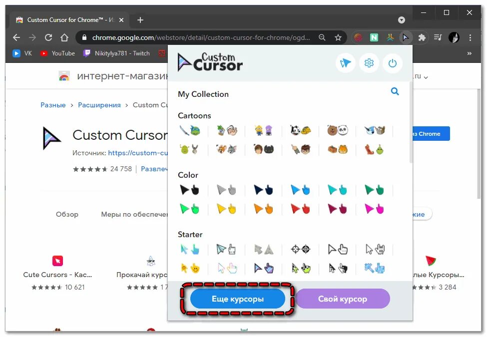Open the Chrome extensions puzzle icon

422,37
